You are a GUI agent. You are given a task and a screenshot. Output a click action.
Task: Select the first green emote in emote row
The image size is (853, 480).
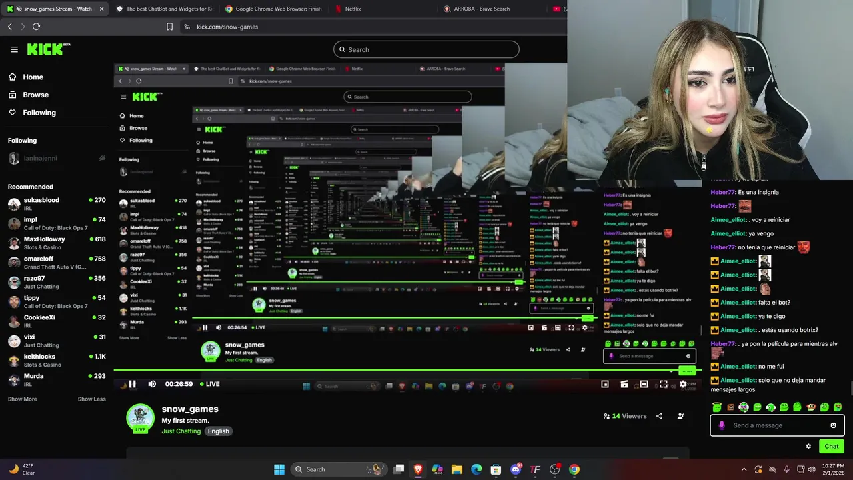pos(717,407)
